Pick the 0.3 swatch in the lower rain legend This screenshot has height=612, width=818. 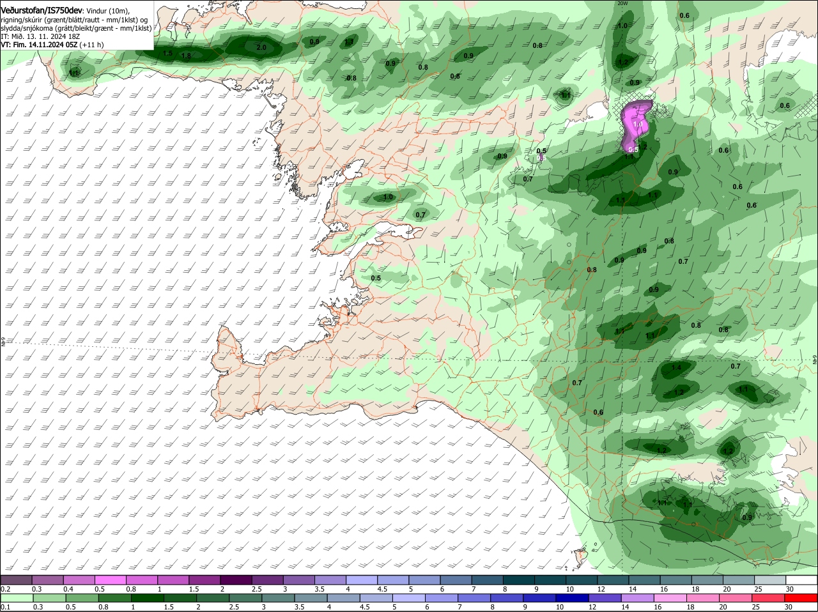click(x=49, y=597)
